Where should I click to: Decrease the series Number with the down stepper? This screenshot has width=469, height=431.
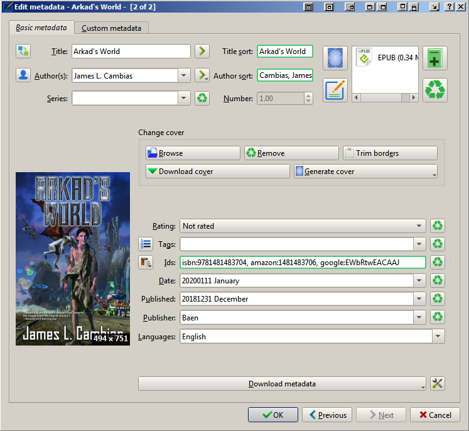308,101
